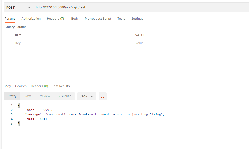Click the "message" key in response

(x=34, y=114)
